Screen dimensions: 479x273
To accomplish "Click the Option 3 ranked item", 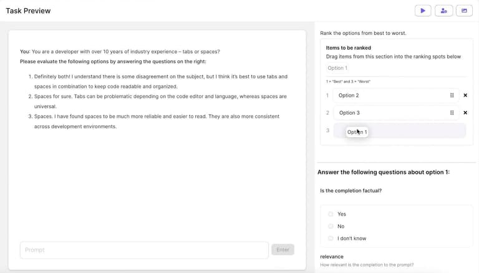I will pos(387,113).
